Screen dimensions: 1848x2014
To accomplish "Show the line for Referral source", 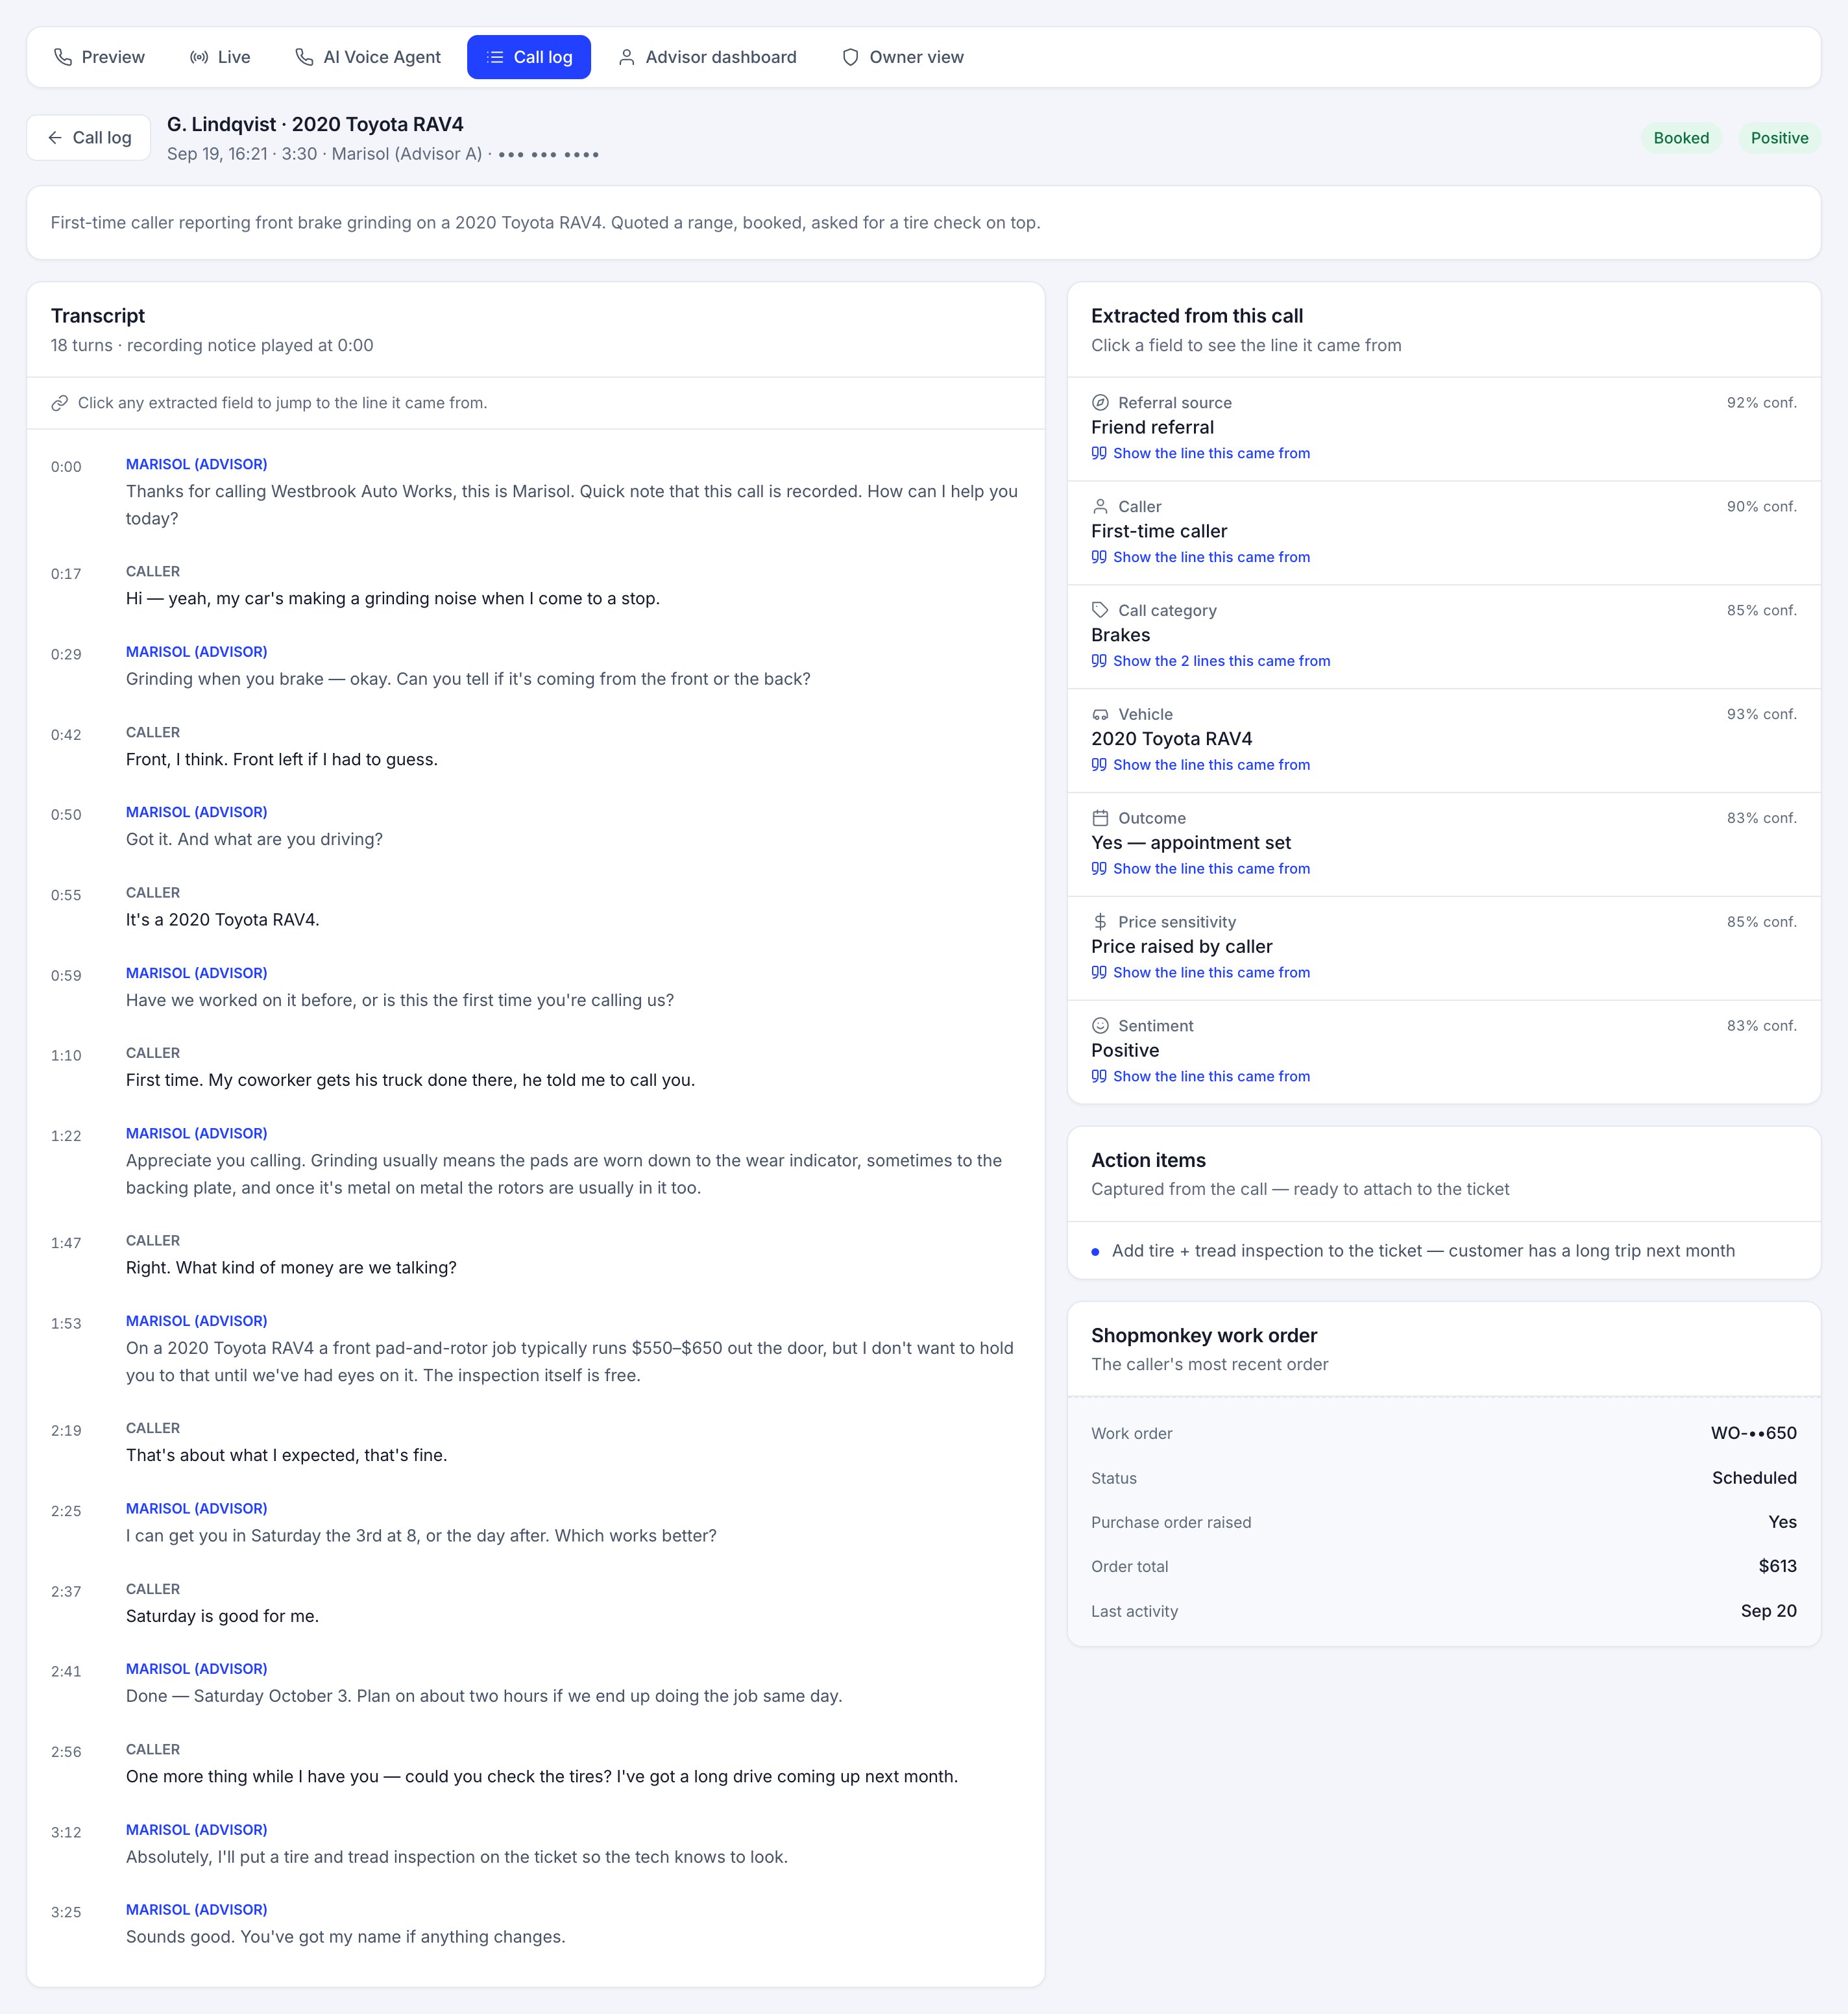I will coord(1201,453).
